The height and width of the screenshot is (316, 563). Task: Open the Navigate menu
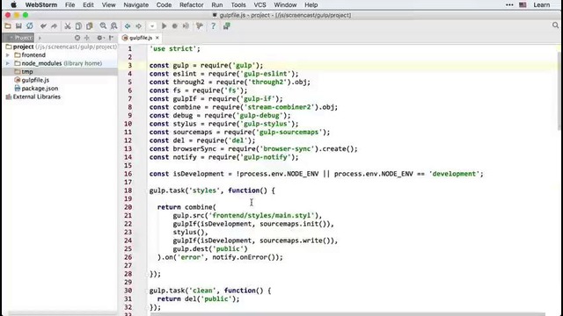tap(135, 5)
